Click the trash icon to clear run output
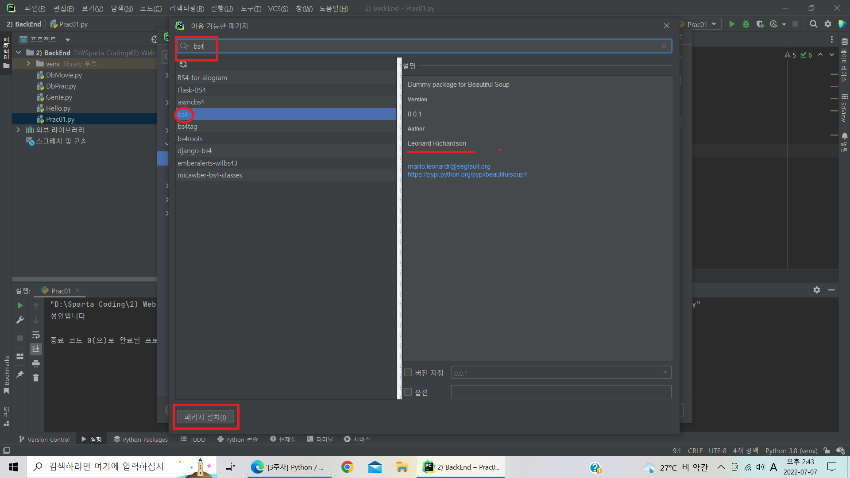The height and width of the screenshot is (478, 850). click(x=36, y=378)
